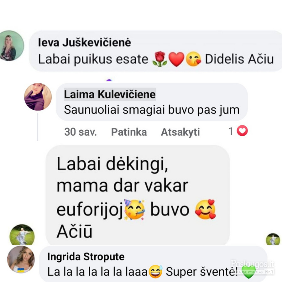Click the red heart emoji in Ieva's comment
This screenshot has width=282, height=282.
point(176,59)
